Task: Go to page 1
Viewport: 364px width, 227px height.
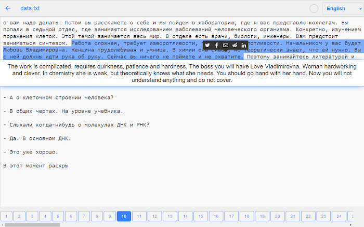Action: [x=6, y=216]
